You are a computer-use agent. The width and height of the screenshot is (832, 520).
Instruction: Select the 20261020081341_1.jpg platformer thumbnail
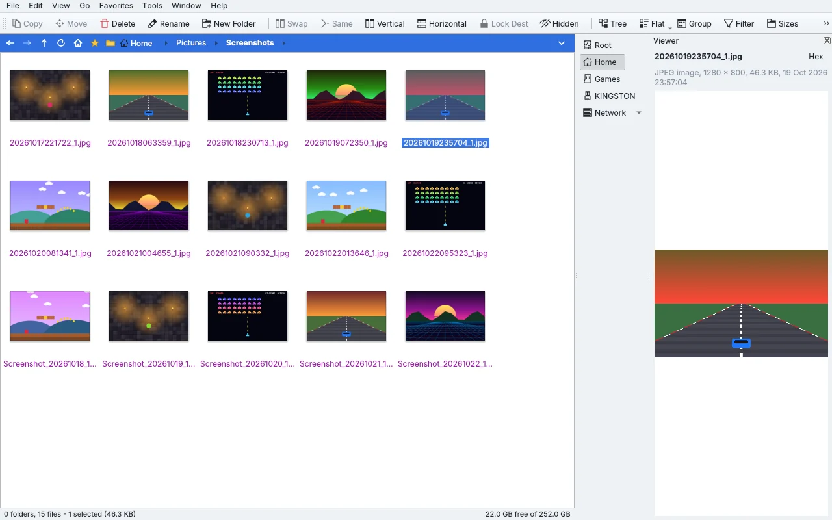point(50,205)
